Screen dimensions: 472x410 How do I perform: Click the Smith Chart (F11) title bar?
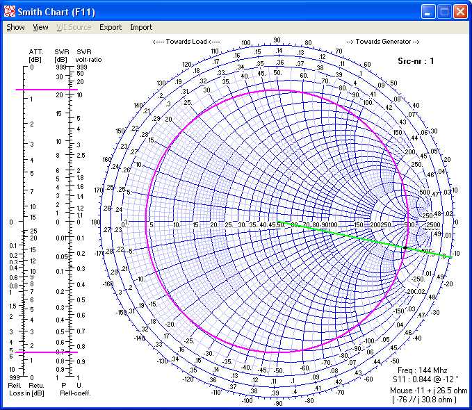pyautogui.click(x=209, y=12)
